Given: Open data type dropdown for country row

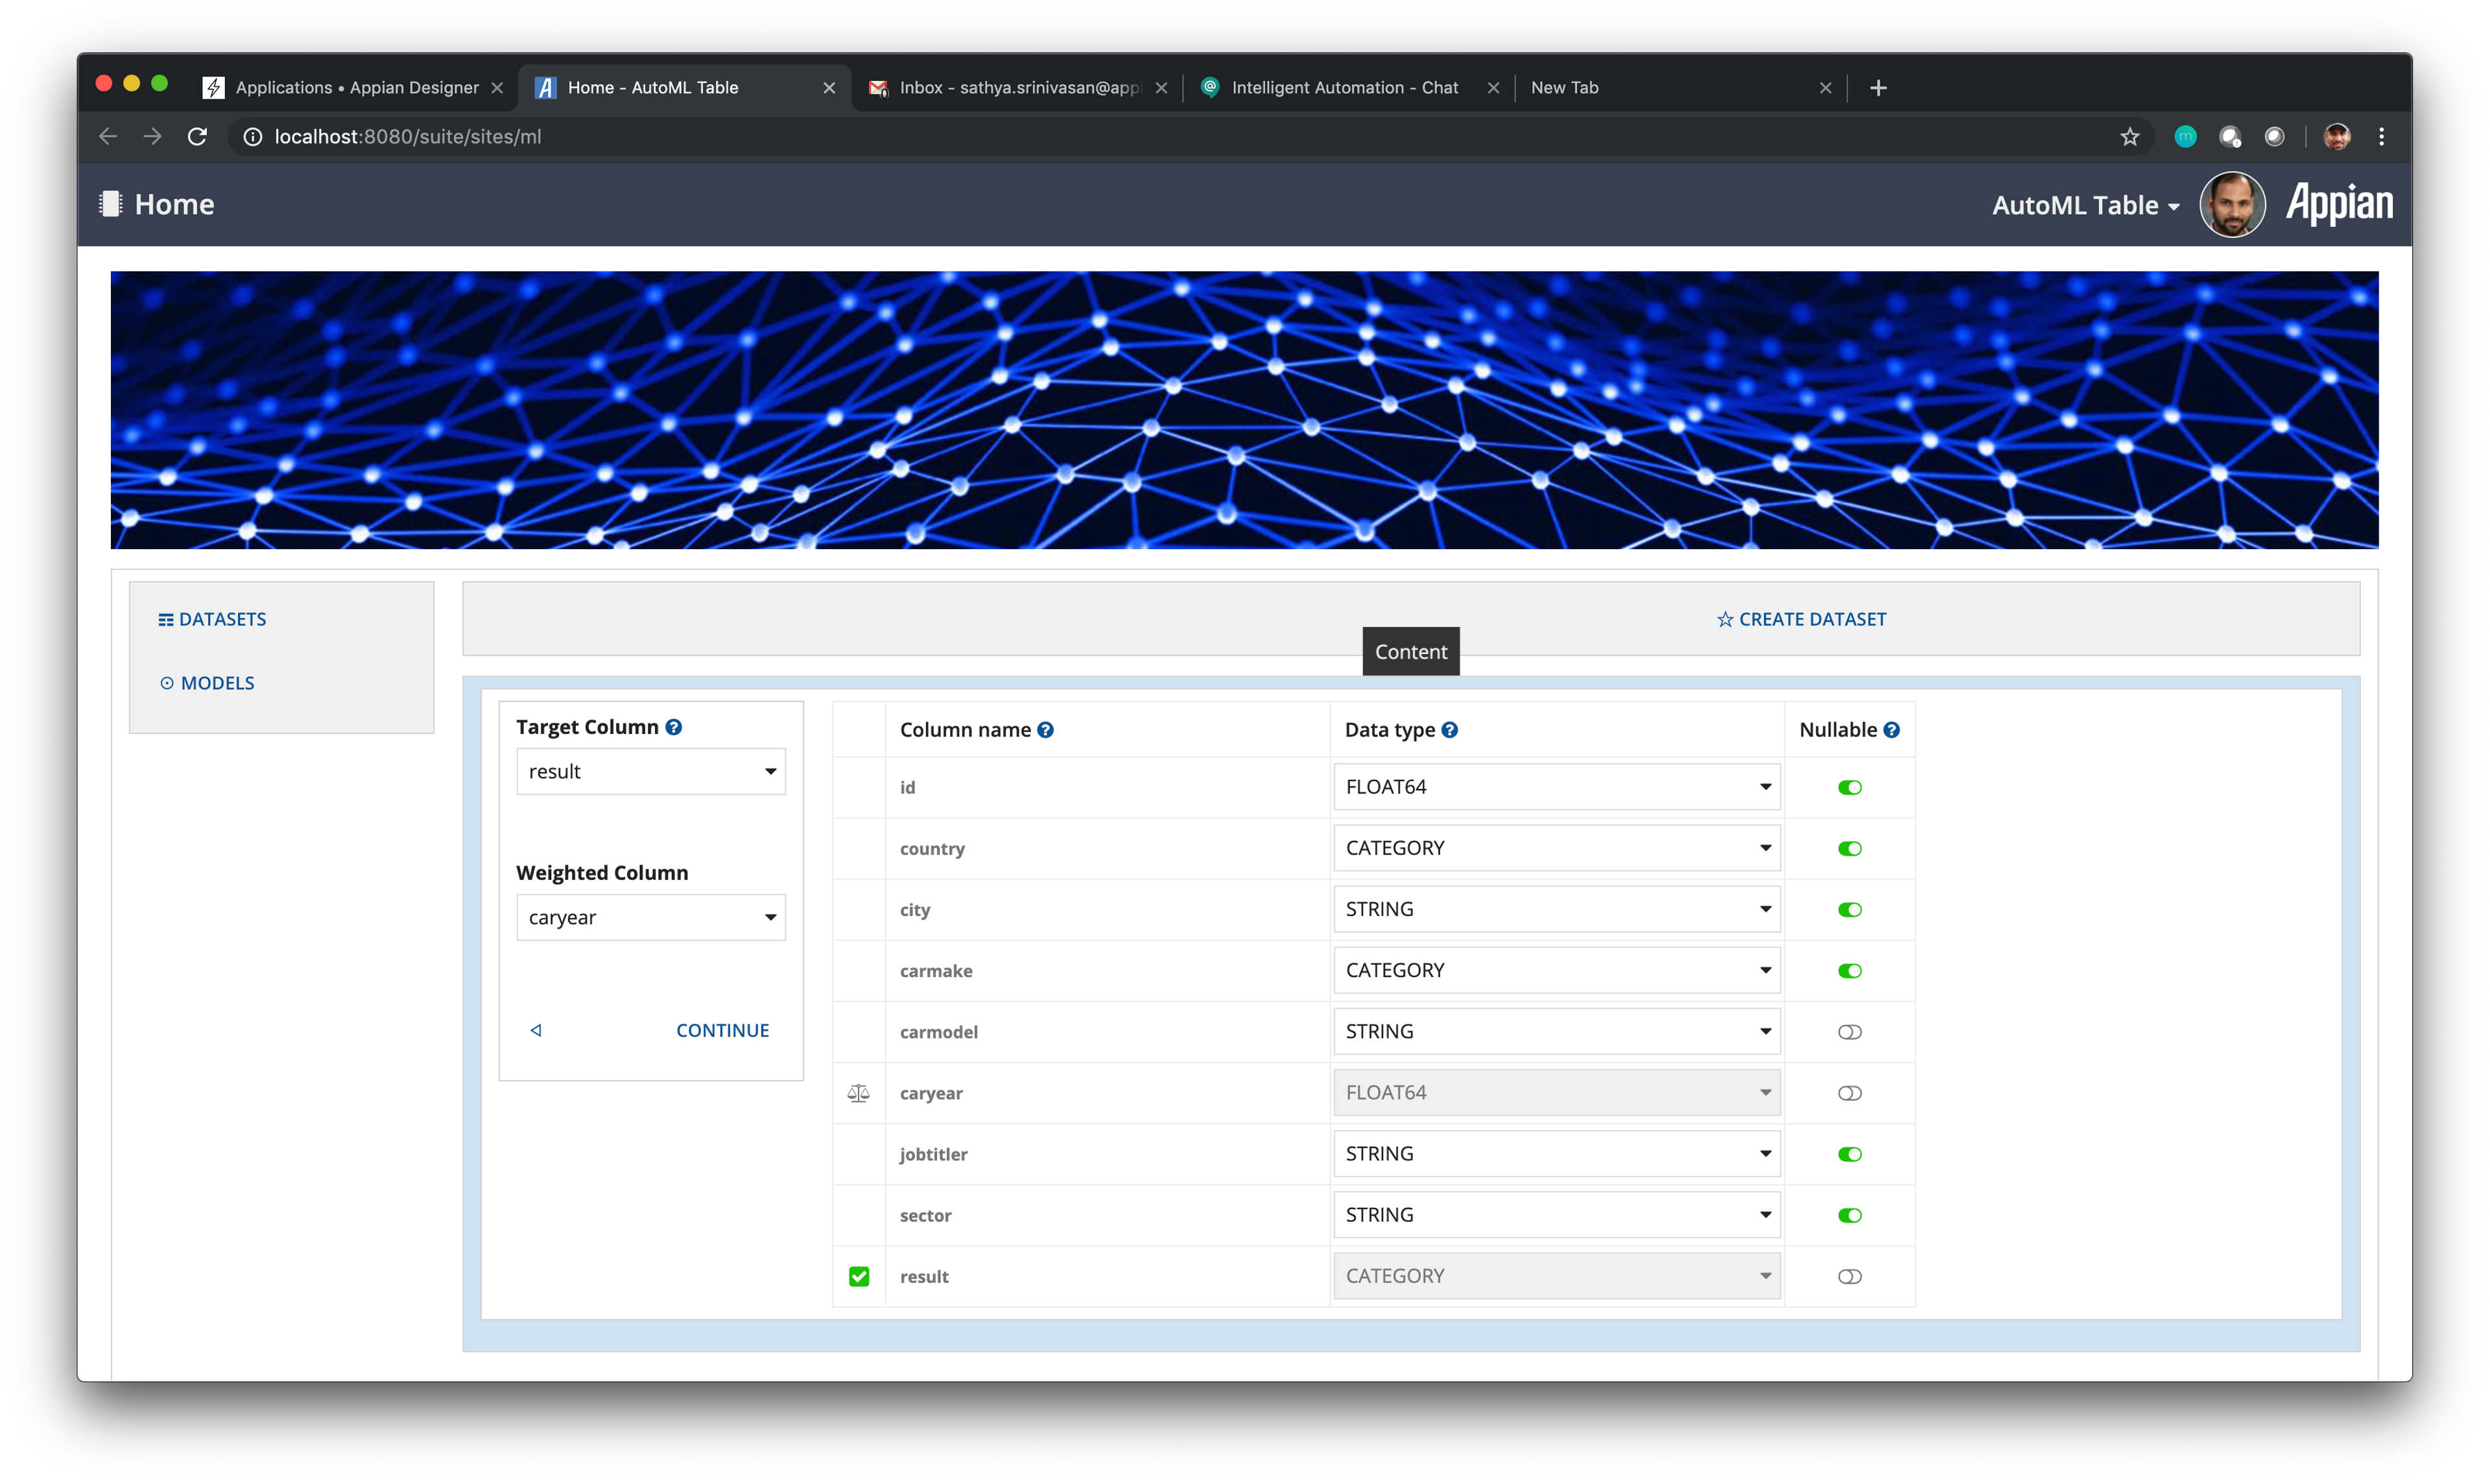Looking at the screenshot, I should click(x=1556, y=848).
